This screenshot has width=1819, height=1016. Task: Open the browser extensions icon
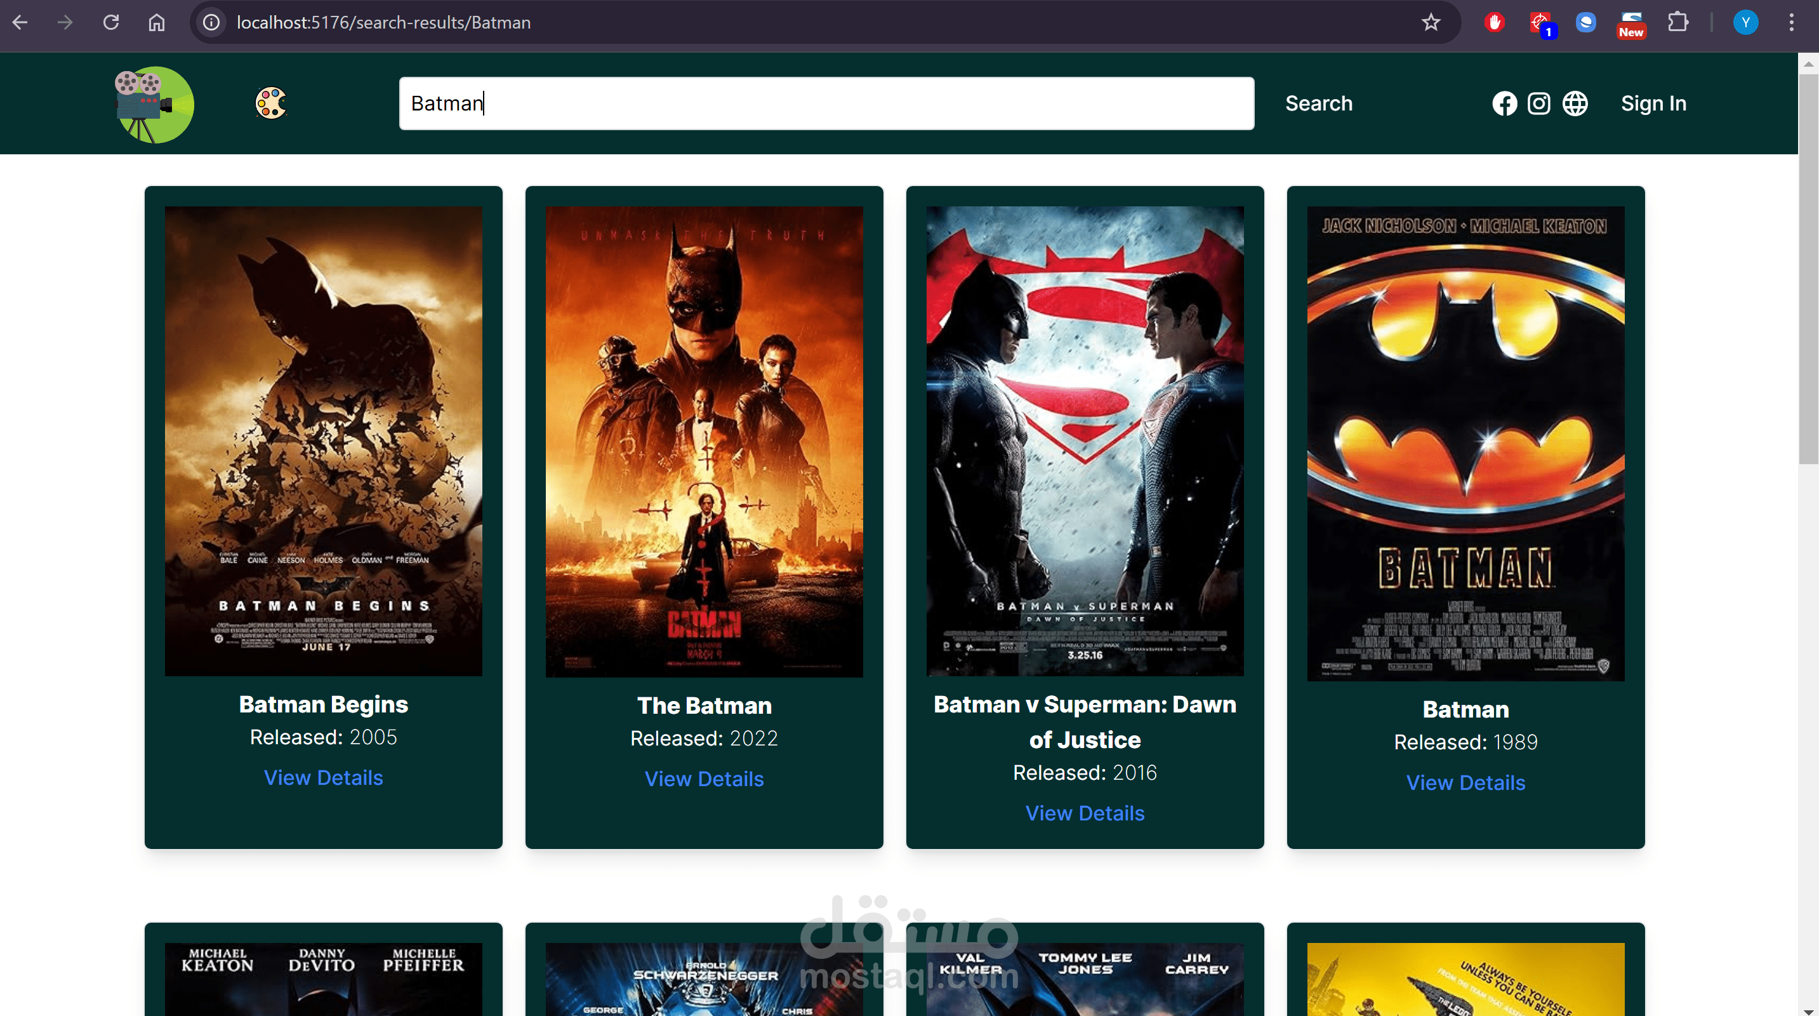1677,22
